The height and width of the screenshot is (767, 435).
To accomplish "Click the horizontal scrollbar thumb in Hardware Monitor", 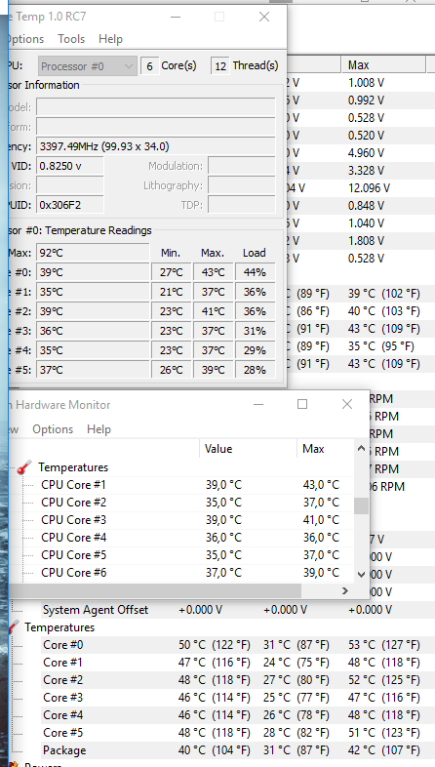I will pos(155,591).
